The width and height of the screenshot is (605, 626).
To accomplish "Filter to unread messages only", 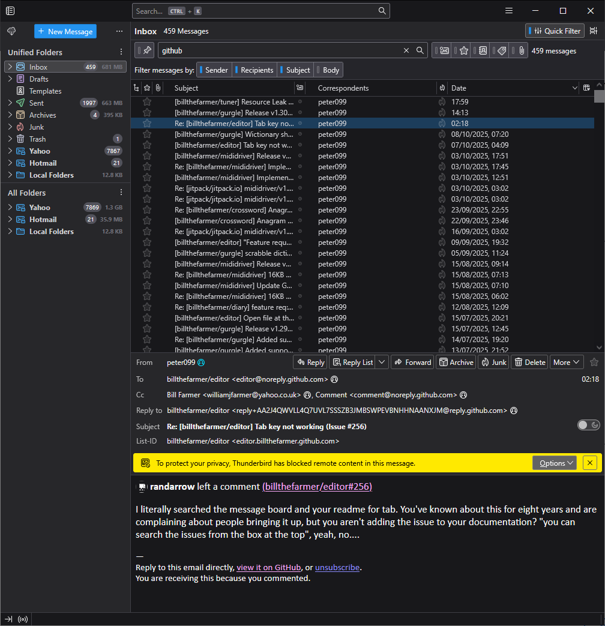I will 444,51.
